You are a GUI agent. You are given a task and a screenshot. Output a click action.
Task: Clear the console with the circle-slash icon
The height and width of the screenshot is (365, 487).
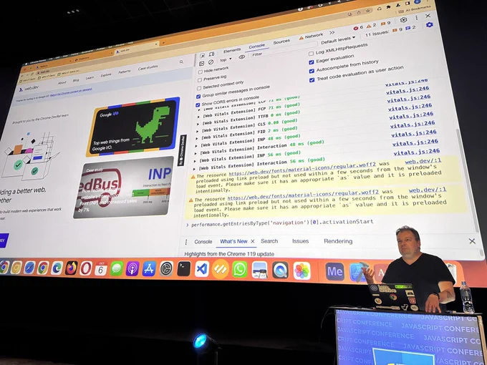coord(211,62)
